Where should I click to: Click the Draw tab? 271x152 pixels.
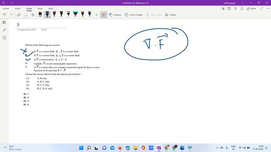click(29, 8)
